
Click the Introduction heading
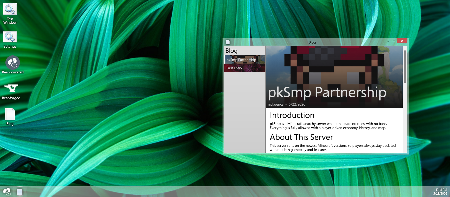(x=292, y=115)
